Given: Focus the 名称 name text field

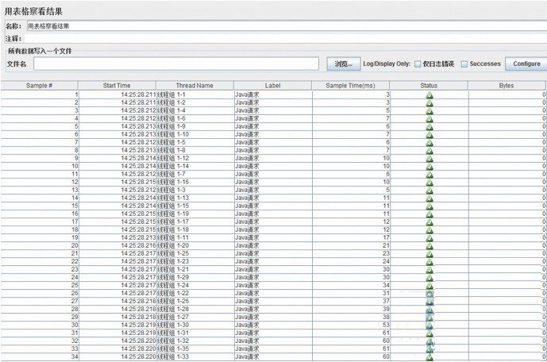Looking at the screenshot, I should 284,26.
